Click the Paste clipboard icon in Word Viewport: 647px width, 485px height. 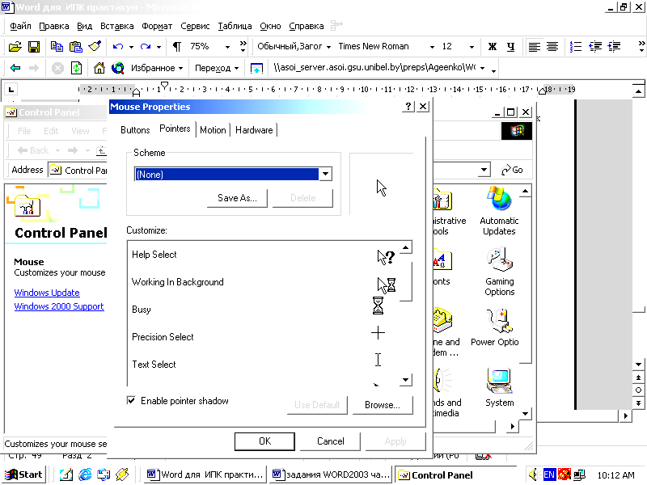(75, 47)
